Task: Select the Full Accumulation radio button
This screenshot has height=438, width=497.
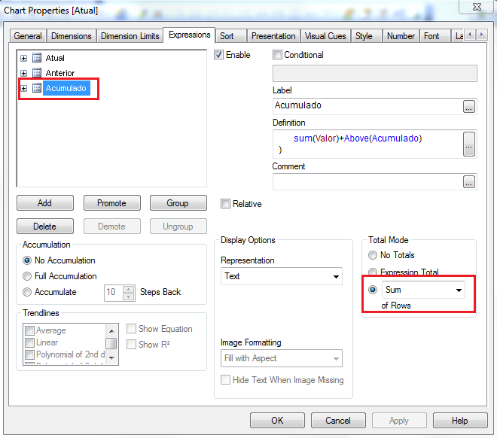Action: (27, 276)
